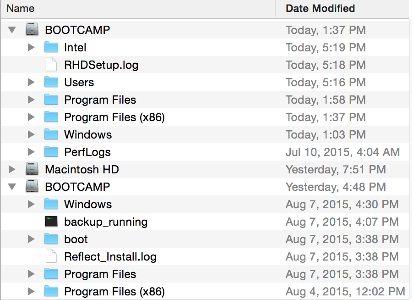Click the backup_running executable icon
Image resolution: width=413 pixels, height=300 pixels.
[x=51, y=222]
